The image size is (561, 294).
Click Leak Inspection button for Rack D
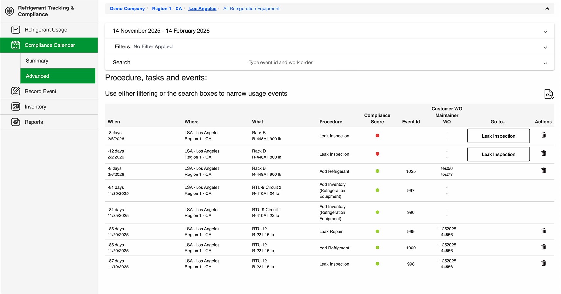pos(498,154)
